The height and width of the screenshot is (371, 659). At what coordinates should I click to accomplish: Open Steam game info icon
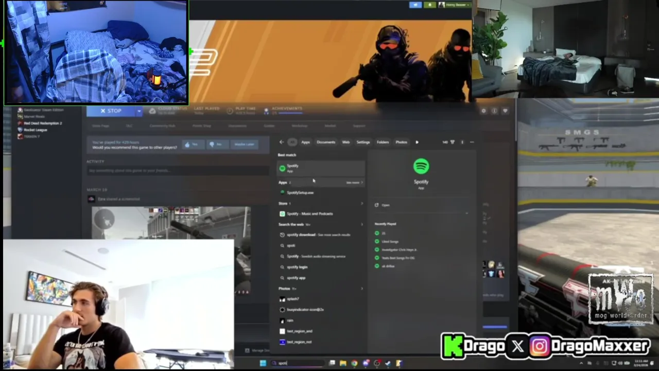pos(494,111)
